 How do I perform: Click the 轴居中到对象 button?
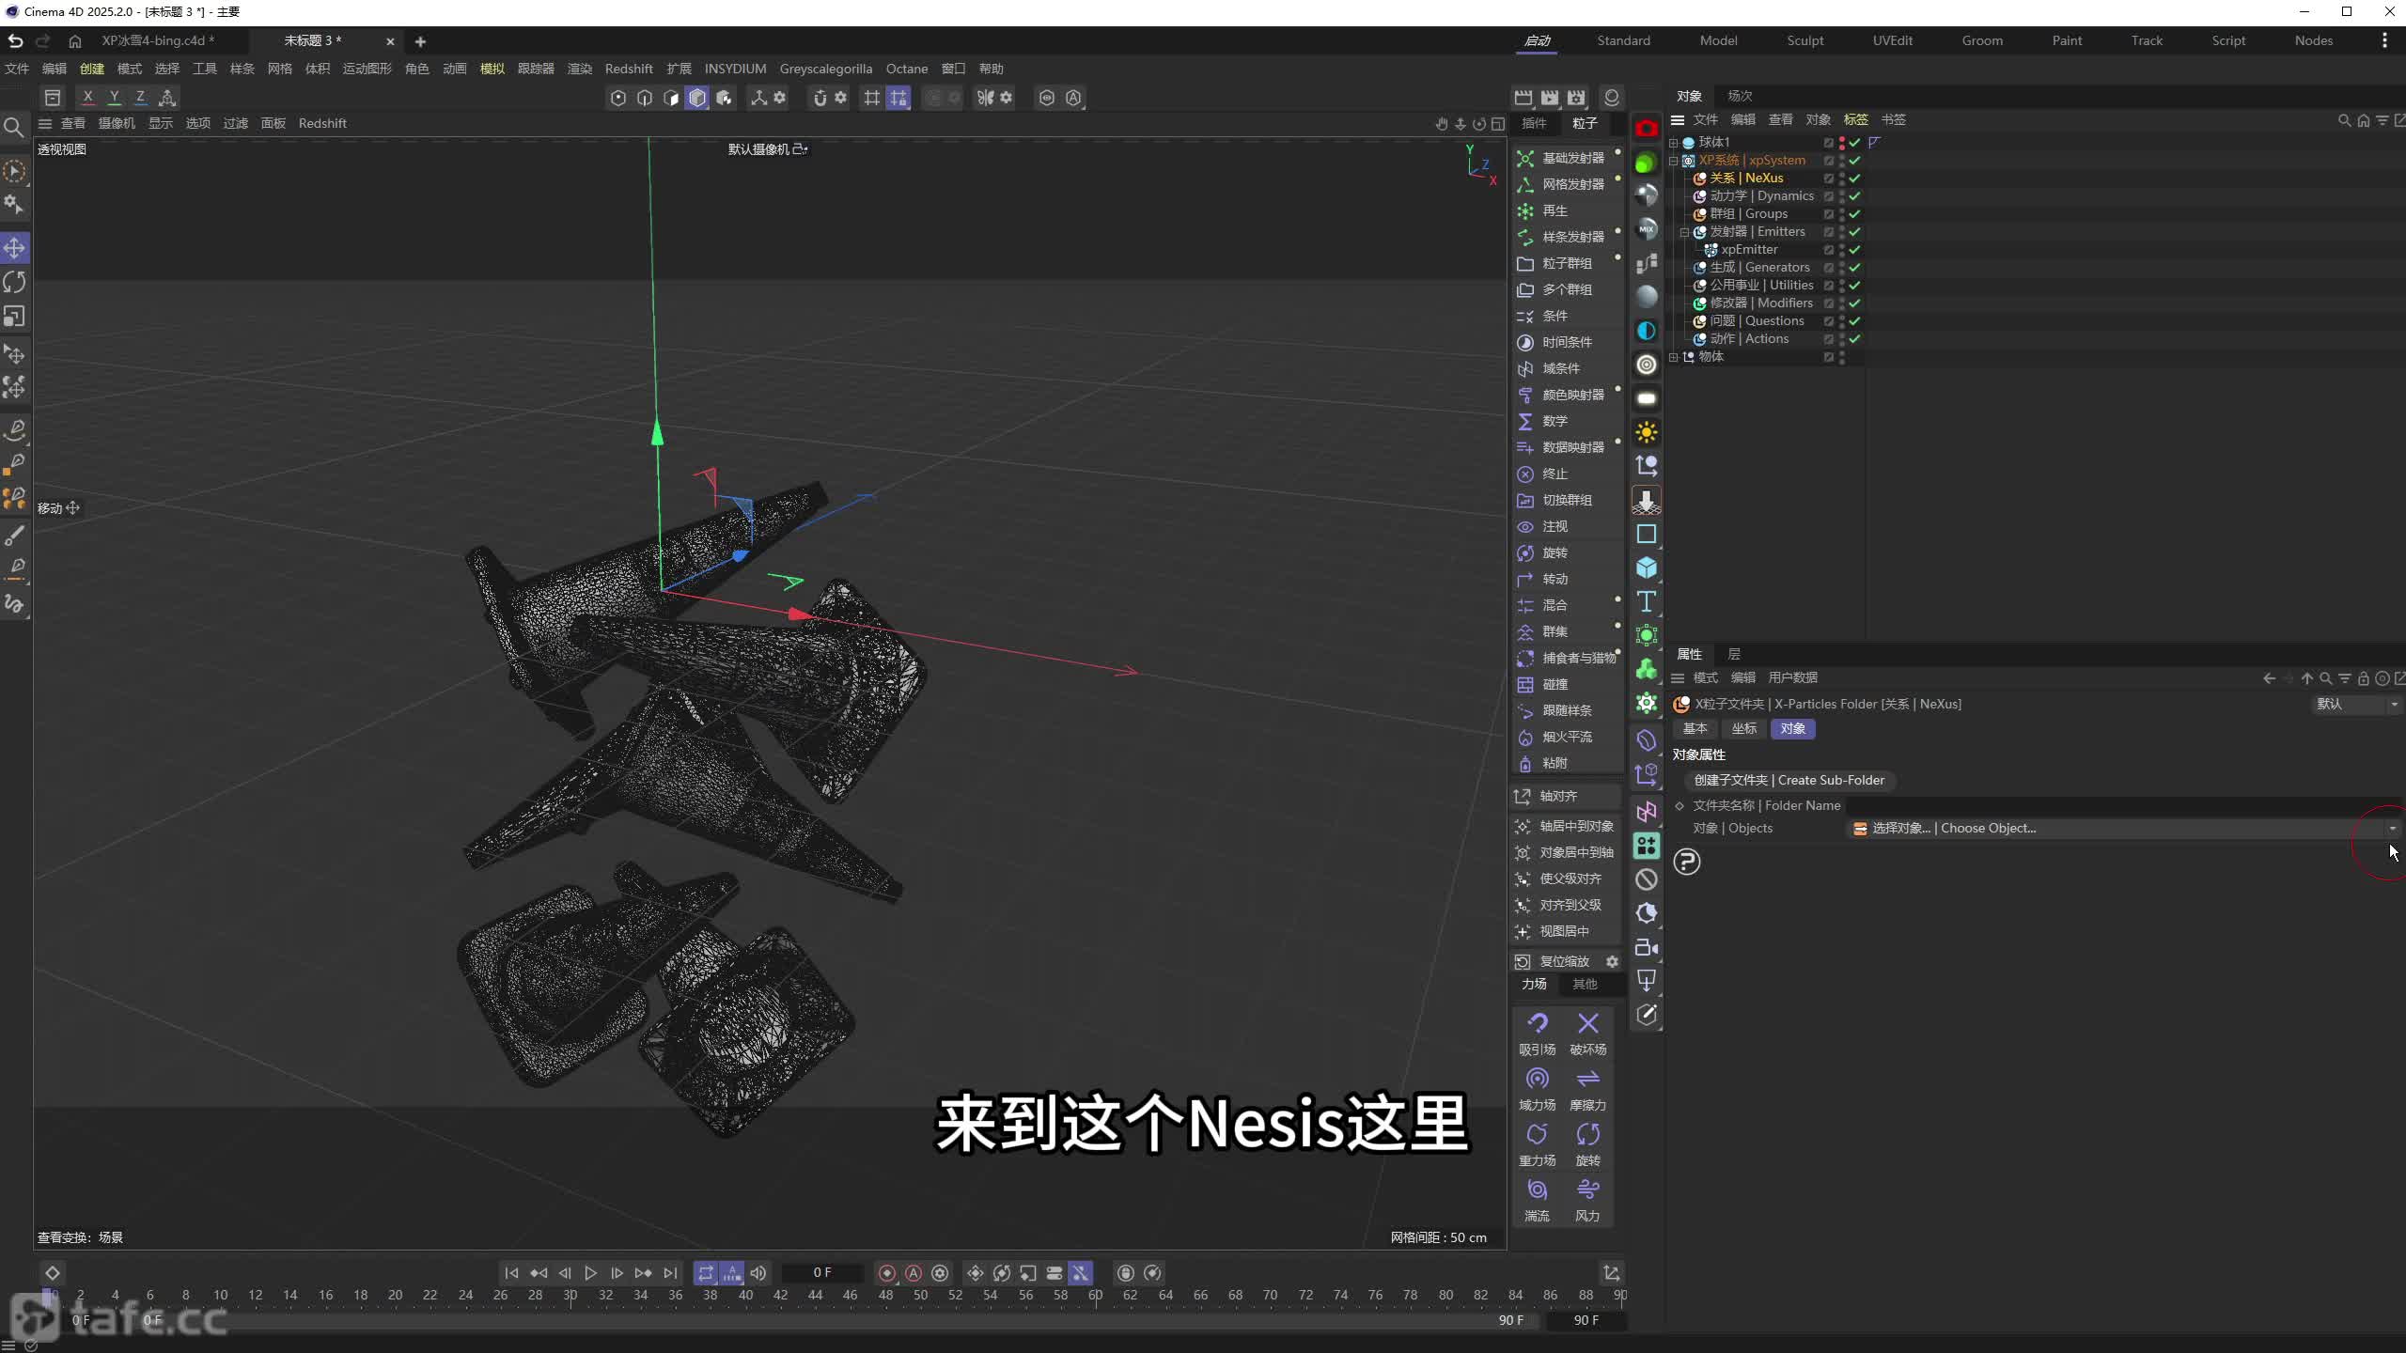tap(1566, 826)
